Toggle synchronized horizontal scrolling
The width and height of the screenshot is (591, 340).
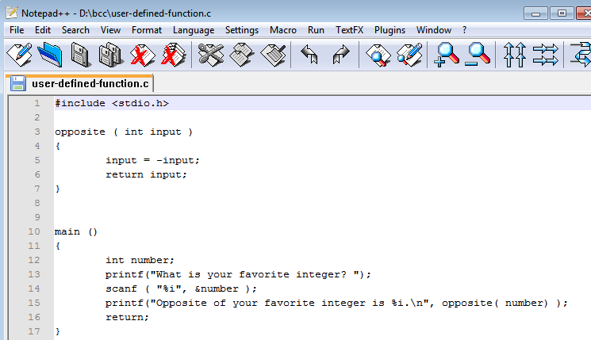point(545,55)
